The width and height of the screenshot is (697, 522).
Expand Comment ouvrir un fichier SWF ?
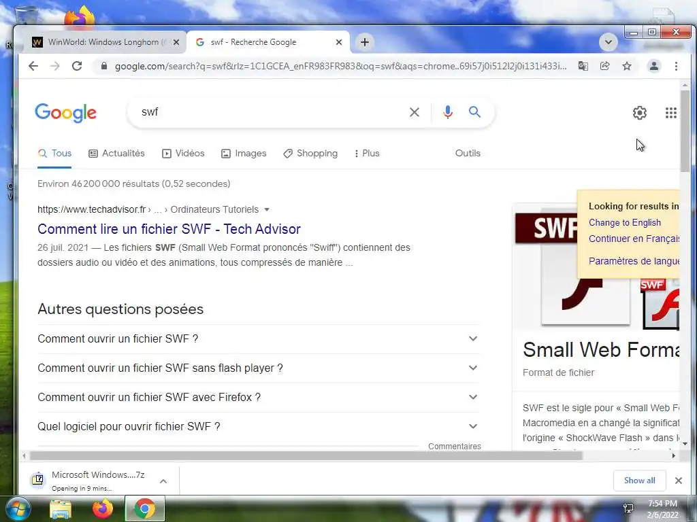click(x=258, y=338)
